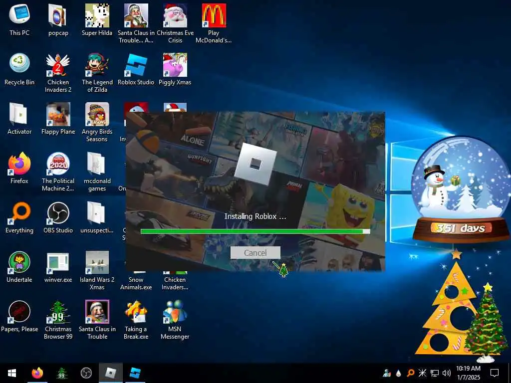The height and width of the screenshot is (383, 511).
Task: Select the Flappy Plane shortcut
Action: click(58, 119)
